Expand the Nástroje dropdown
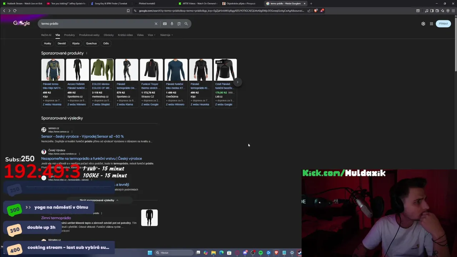Viewport: 457px width, 257px height. click(x=166, y=35)
